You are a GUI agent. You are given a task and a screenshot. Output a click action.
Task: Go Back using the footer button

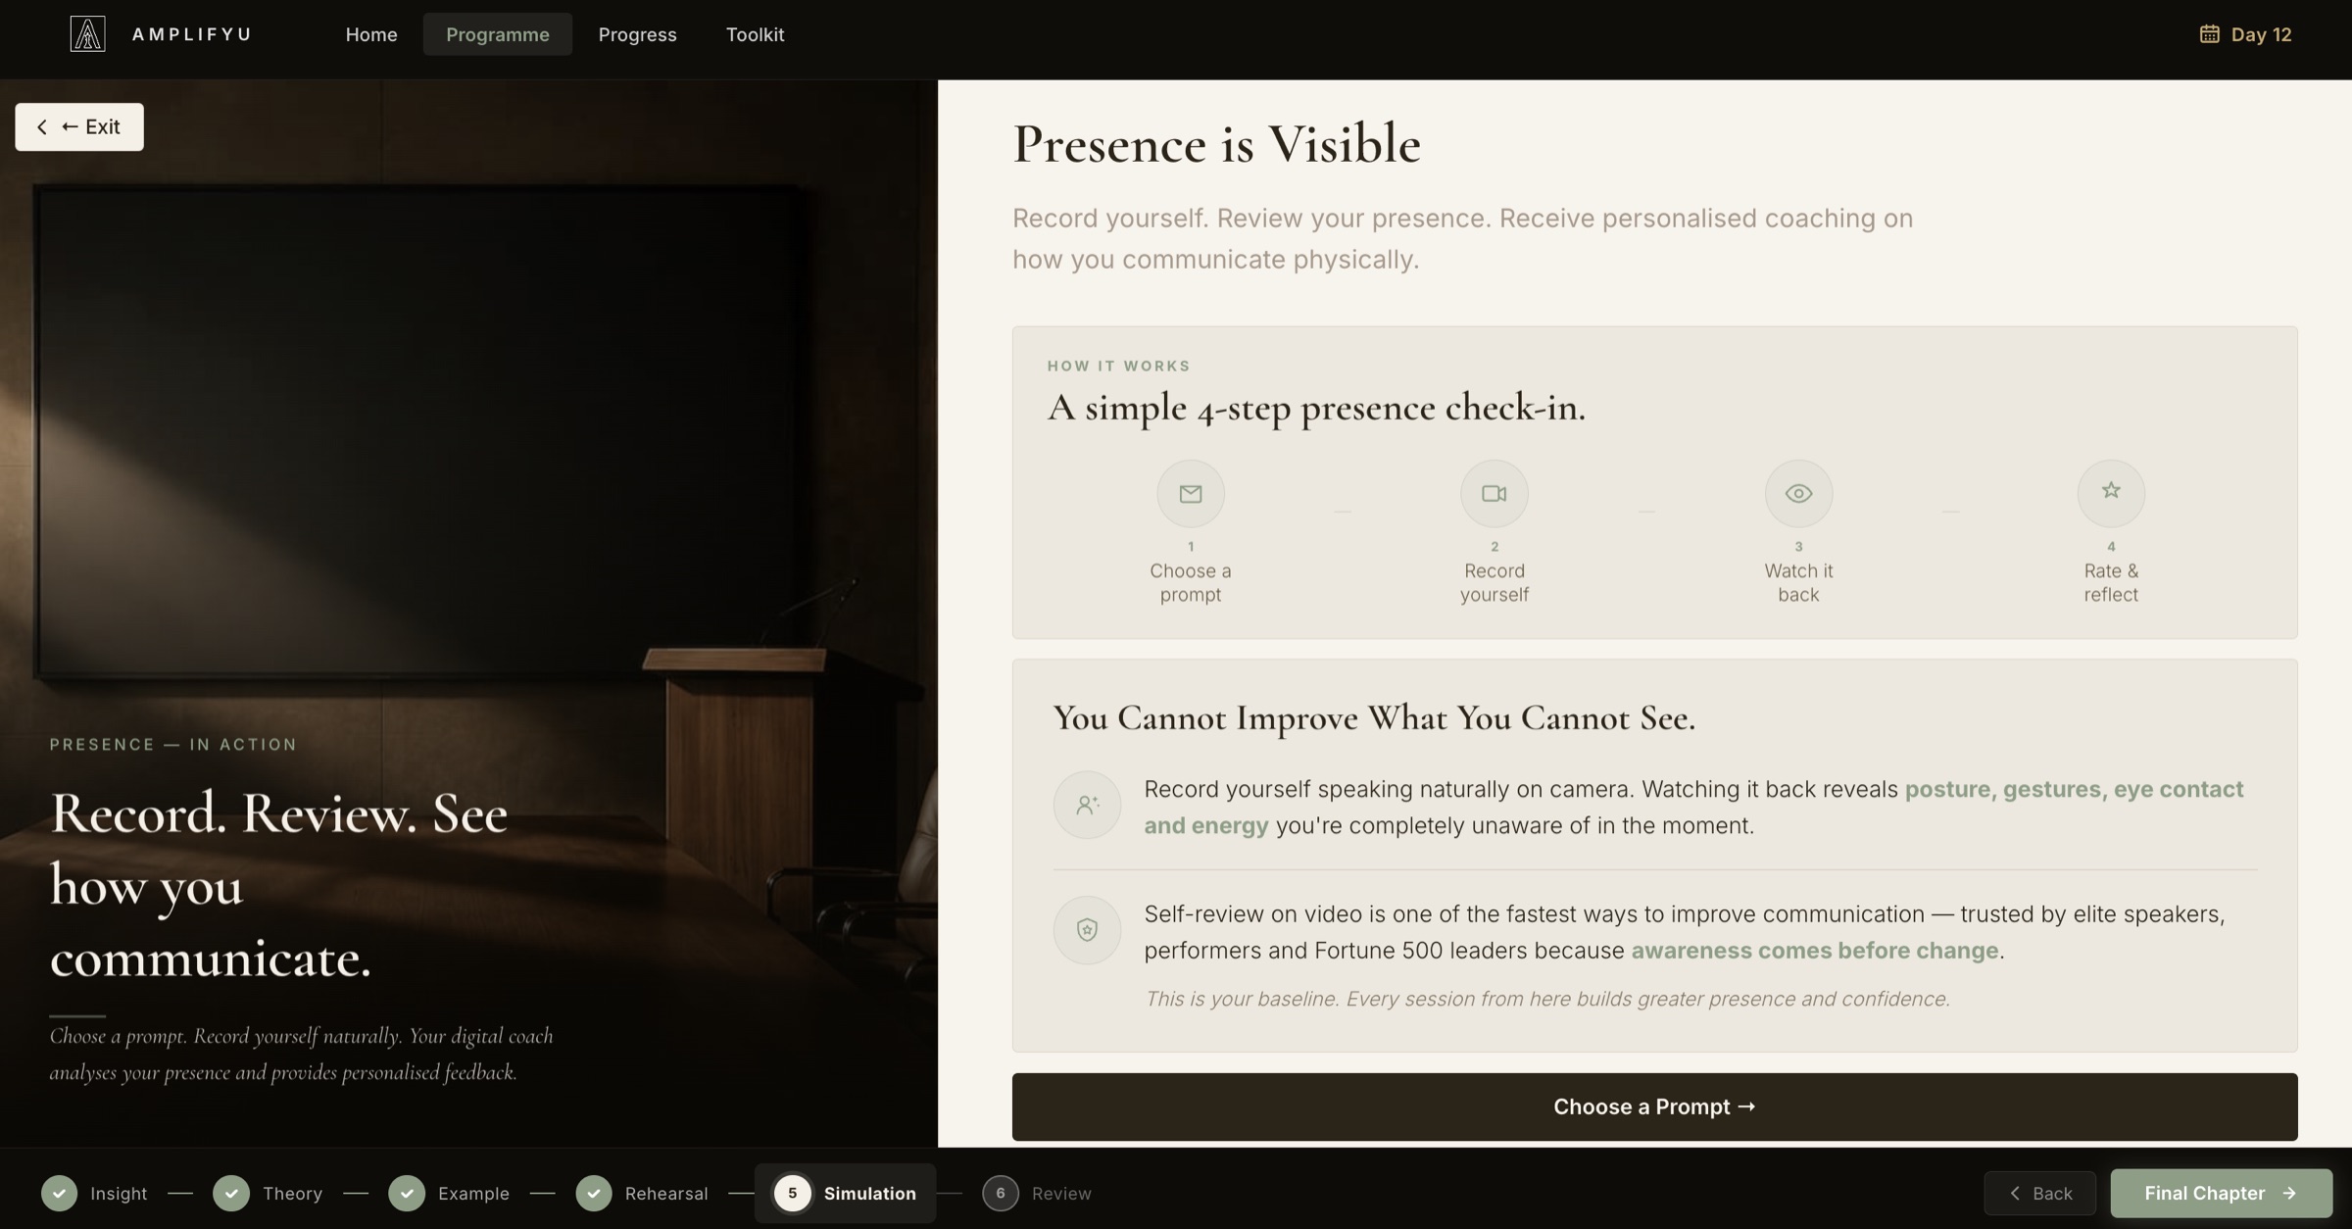tap(2040, 1193)
